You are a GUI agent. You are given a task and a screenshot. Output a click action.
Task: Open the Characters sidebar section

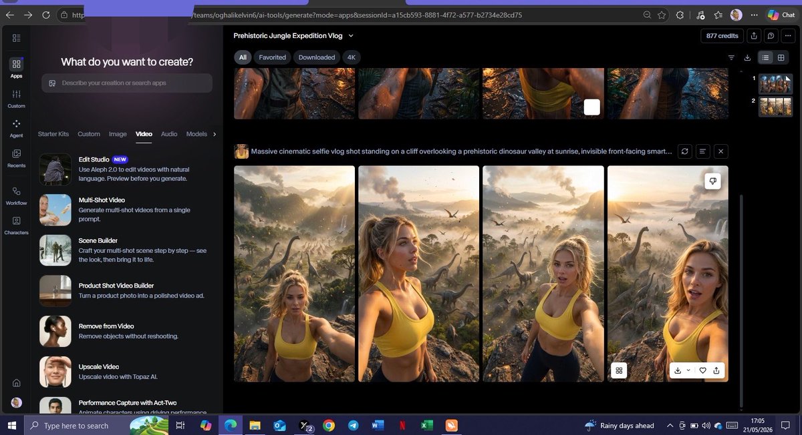[x=16, y=226]
